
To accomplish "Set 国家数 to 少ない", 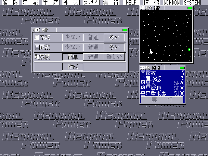I will 73,47.
